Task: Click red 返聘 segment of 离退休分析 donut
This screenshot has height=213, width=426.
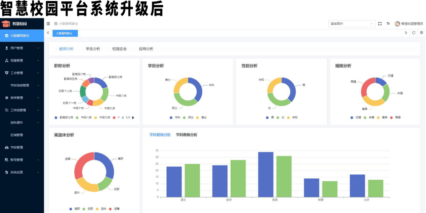Action: click(x=80, y=165)
